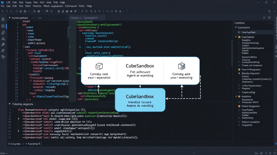This screenshot has width=277, height=155.
Task: Select the 'Ranepes Sleitt' tree item
Action: [250, 102]
